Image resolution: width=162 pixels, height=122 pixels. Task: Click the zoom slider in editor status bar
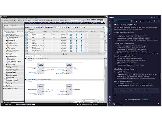pyautogui.click(x=99, y=100)
